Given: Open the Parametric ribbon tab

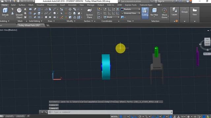Looking at the screenshot, I should click(x=52, y=5).
